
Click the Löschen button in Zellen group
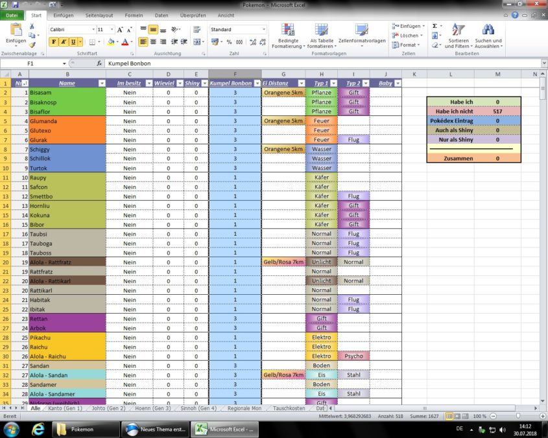point(407,36)
